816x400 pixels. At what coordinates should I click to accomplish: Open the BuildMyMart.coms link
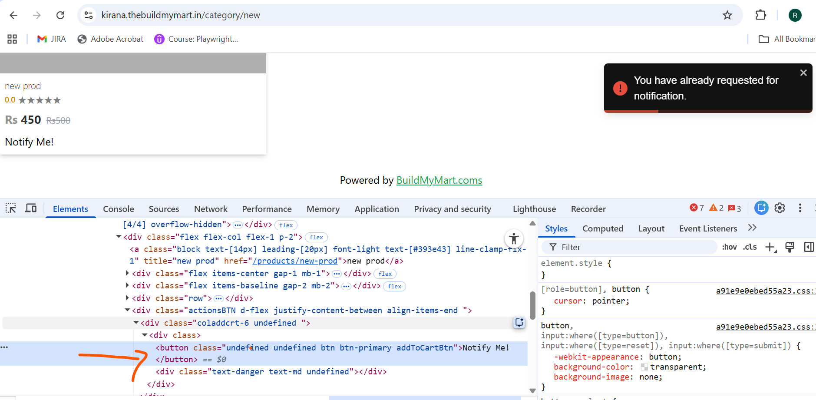pyautogui.click(x=439, y=180)
